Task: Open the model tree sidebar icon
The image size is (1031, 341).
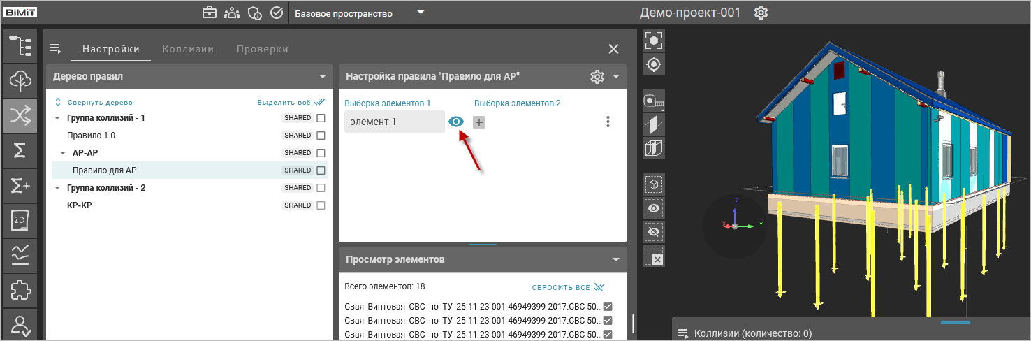Action: click(20, 46)
